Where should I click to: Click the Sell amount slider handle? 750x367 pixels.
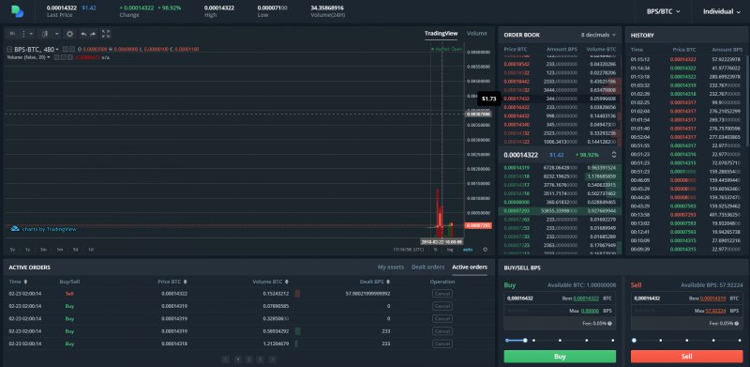pos(635,340)
